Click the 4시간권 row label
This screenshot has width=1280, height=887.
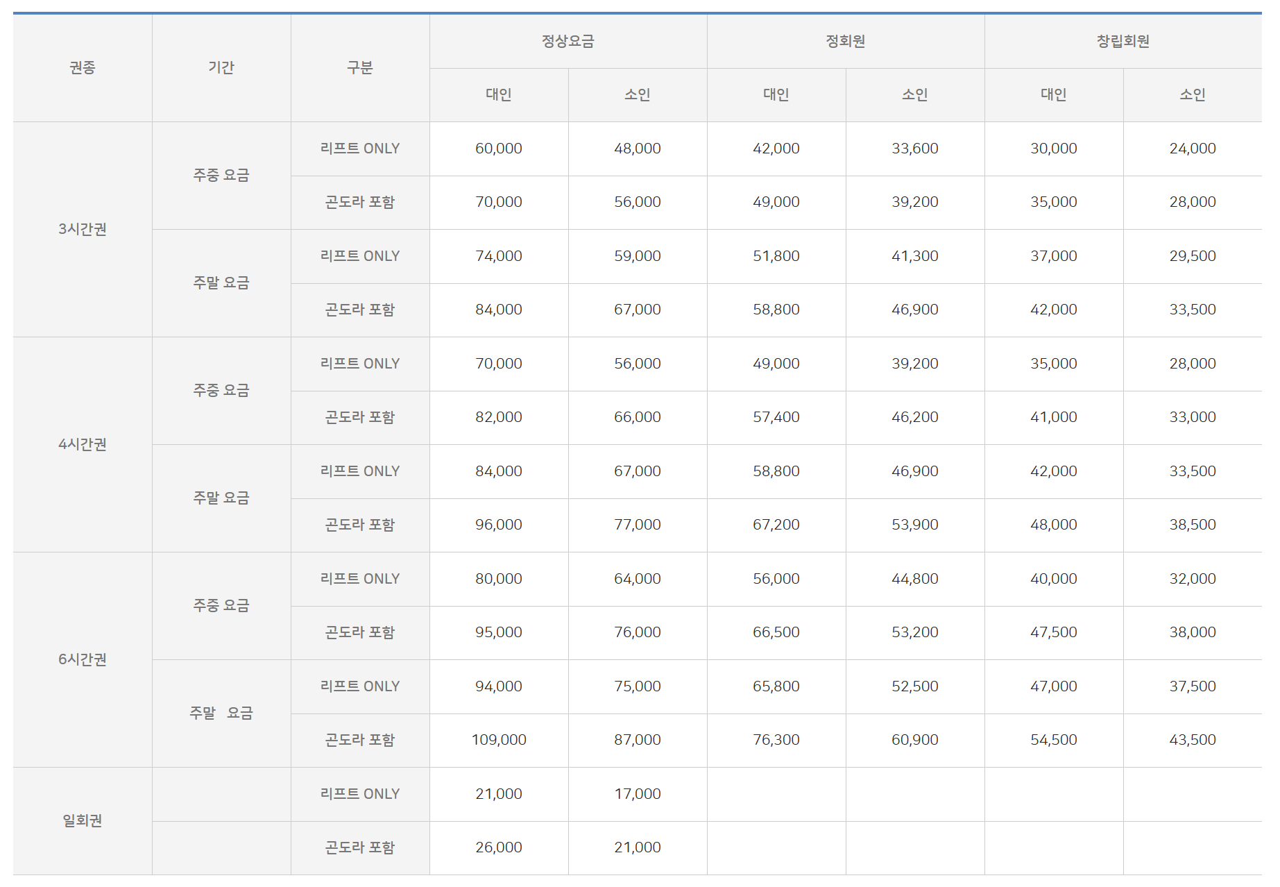[x=83, y=444]
